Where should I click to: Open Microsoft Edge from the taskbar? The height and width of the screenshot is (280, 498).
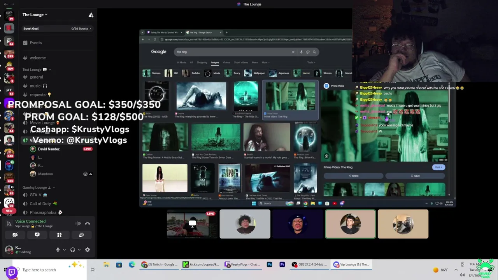coord(132,265)
